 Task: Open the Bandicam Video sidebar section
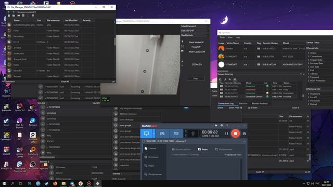[x=149, y=166]
